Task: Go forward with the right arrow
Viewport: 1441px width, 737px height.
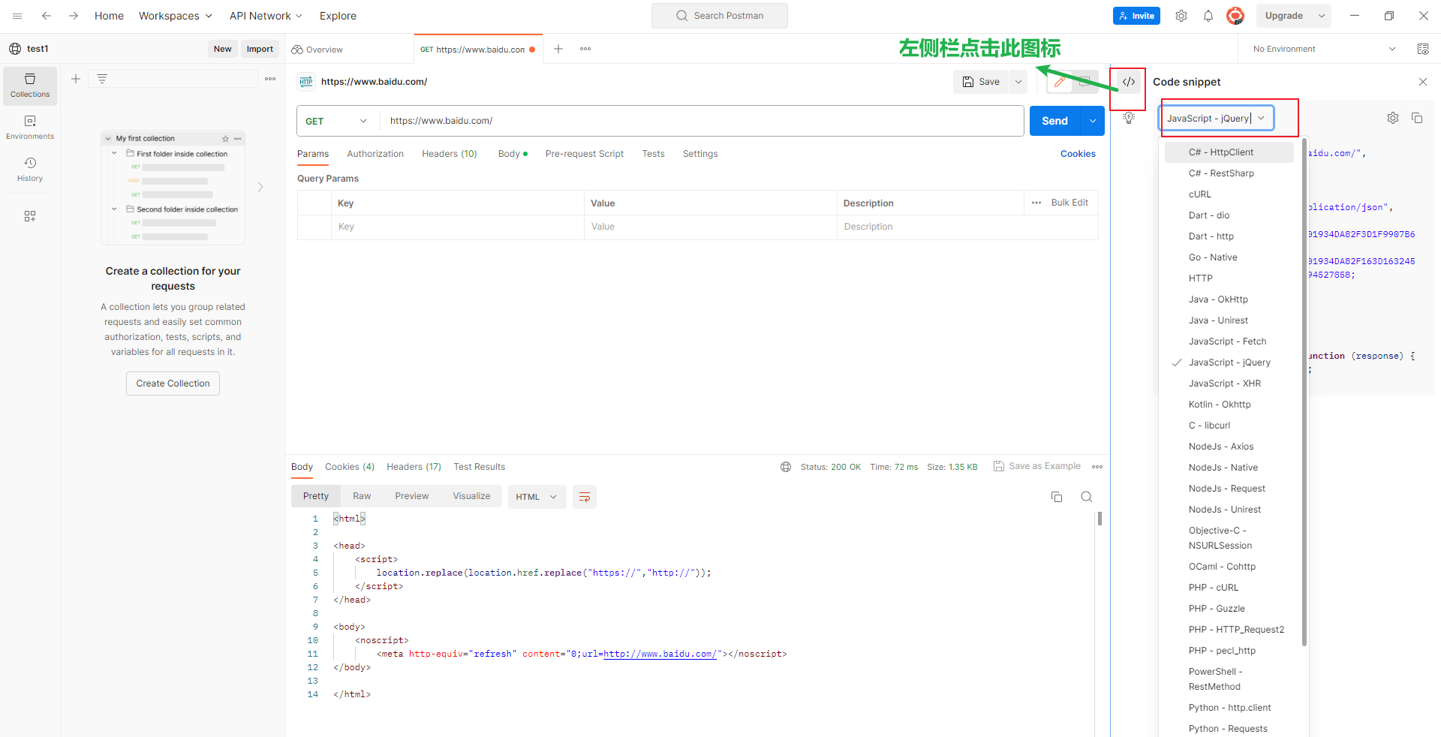Action: coord(74,16)
